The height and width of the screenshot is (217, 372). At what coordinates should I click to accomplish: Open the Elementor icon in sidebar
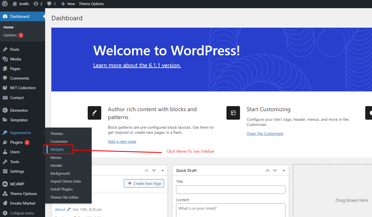5,110
